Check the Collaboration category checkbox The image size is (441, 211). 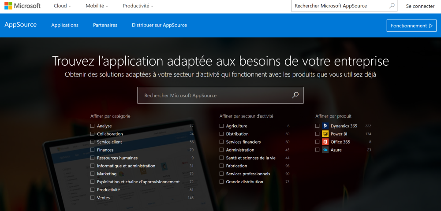(92, 134)
